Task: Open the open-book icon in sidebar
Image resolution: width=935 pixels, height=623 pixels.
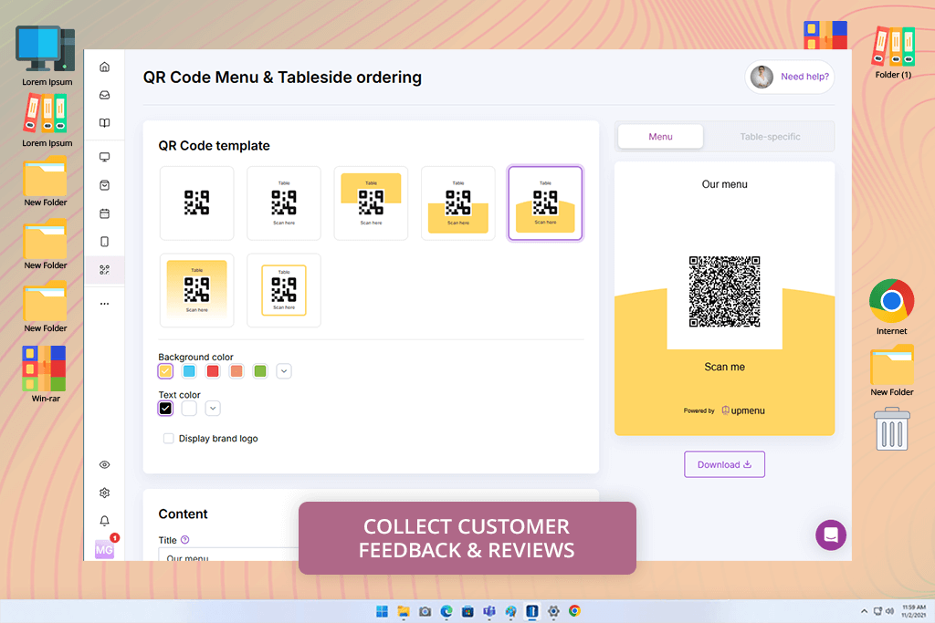Action: click(104, 123)
